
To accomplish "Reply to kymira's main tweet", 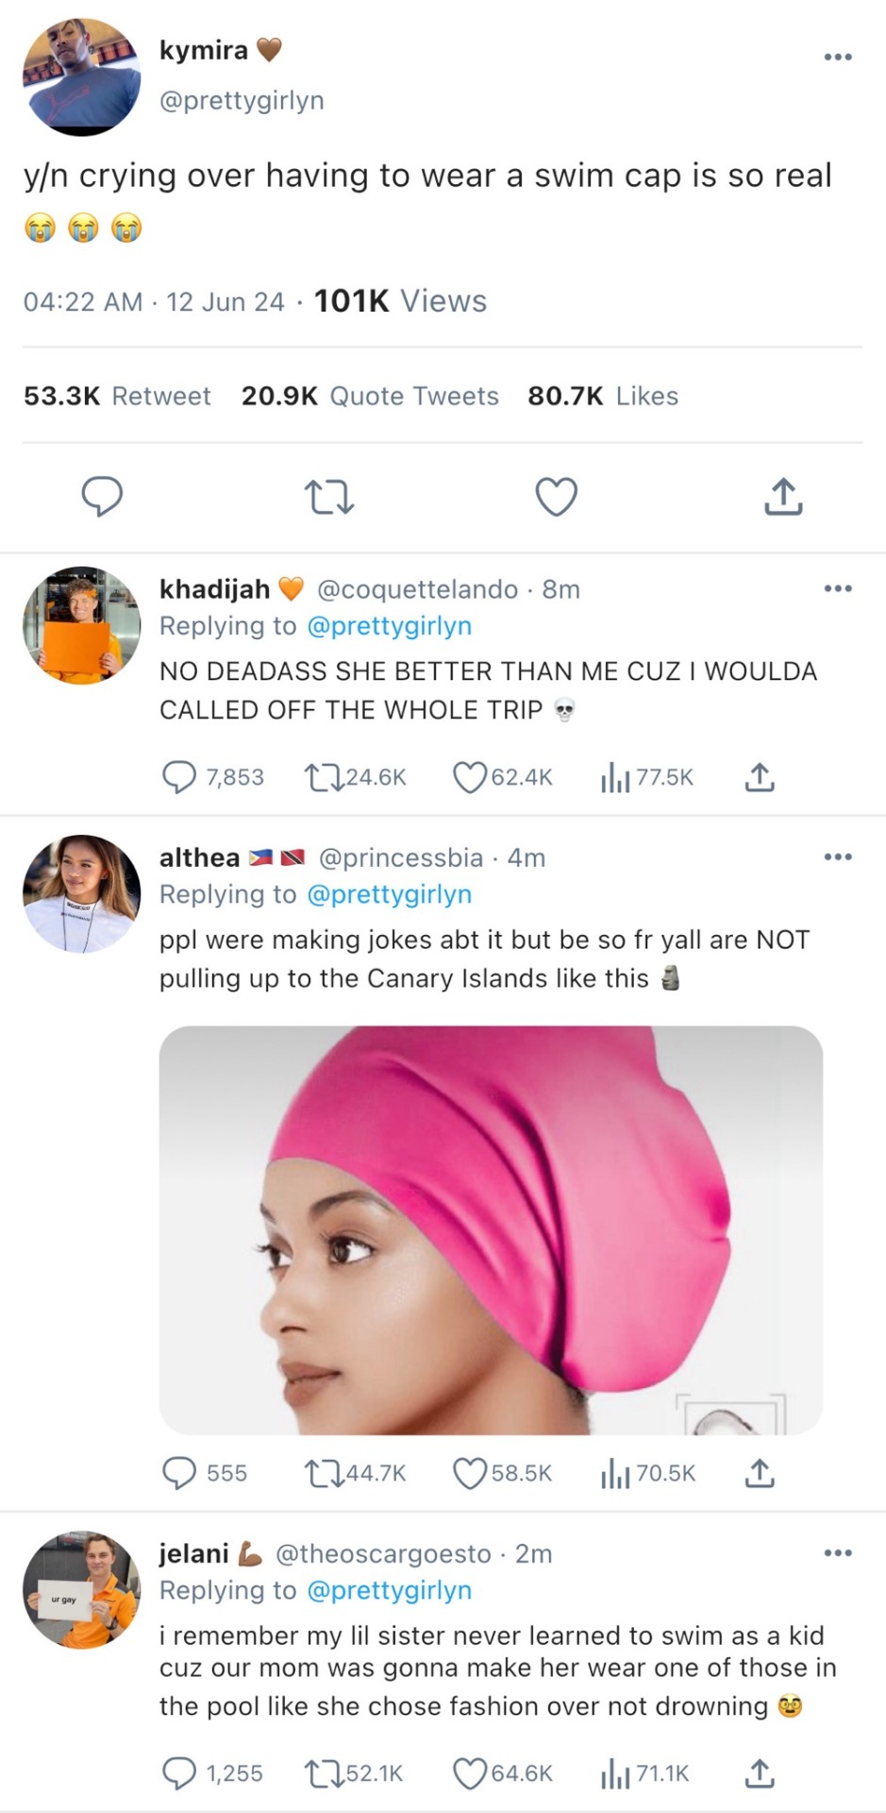I will click(x=102, y=497).
